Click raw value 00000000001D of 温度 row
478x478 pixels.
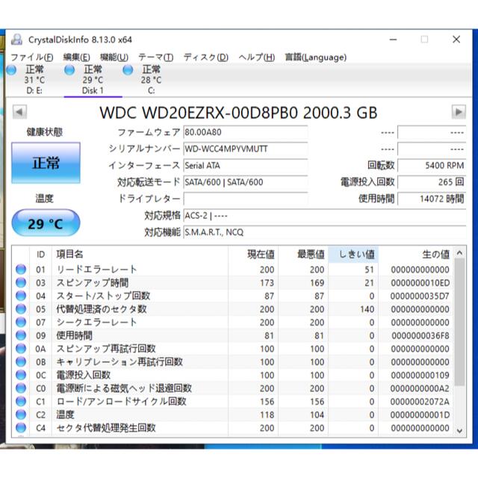coord(420,415)
